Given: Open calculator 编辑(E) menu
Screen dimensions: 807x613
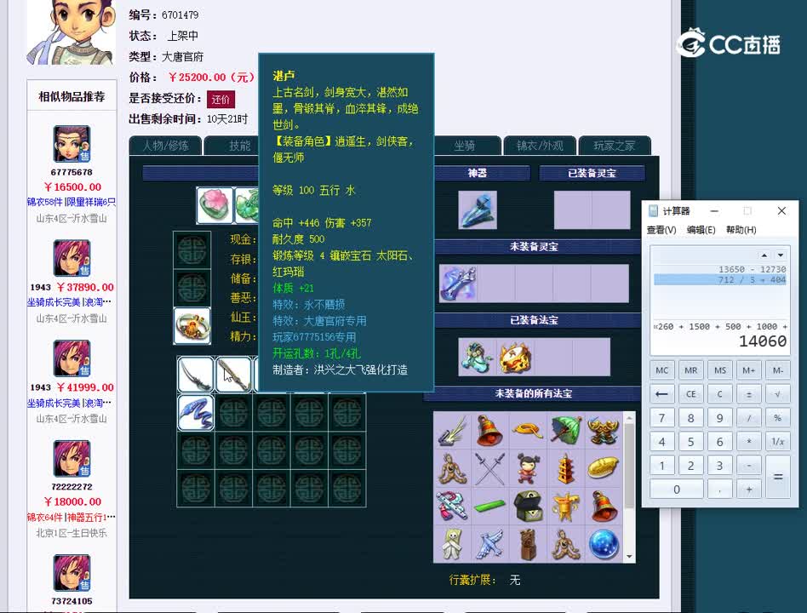Looking at the screenshot, I should coord(701,230).
